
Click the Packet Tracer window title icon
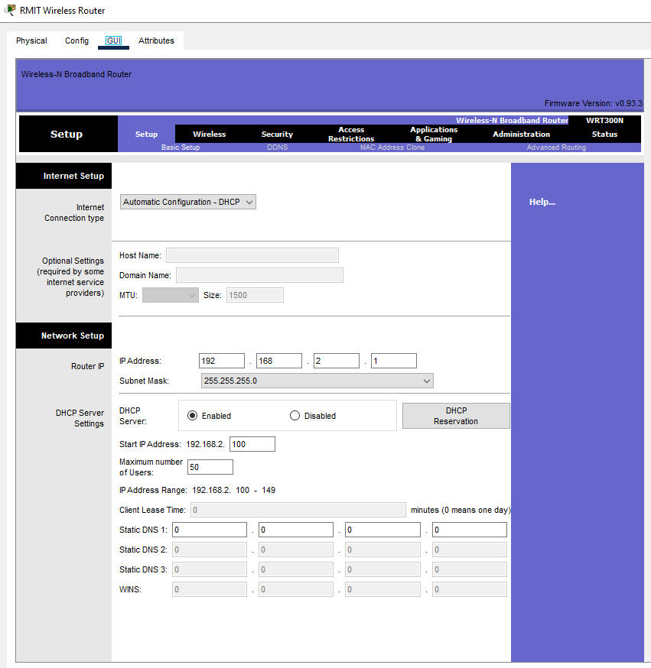click(9, 10)
